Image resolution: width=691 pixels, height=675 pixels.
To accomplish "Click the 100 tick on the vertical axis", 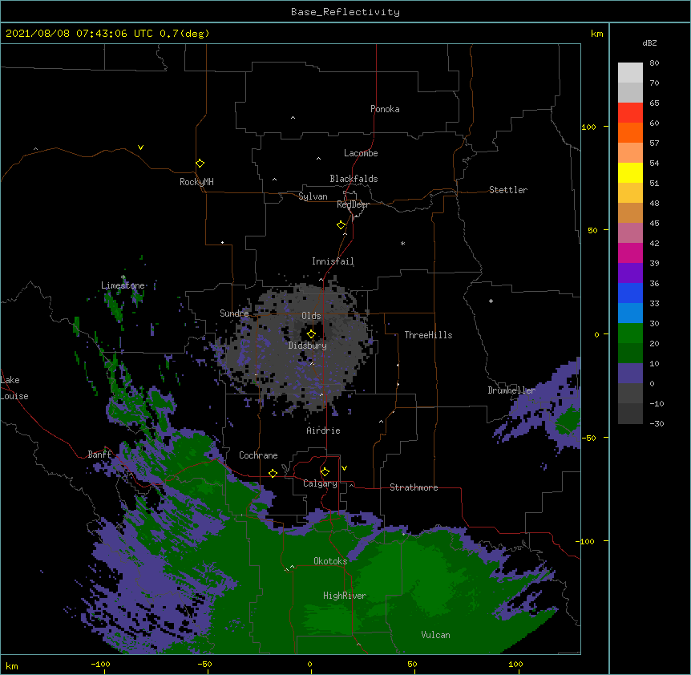I will click(x=588, y=127).
